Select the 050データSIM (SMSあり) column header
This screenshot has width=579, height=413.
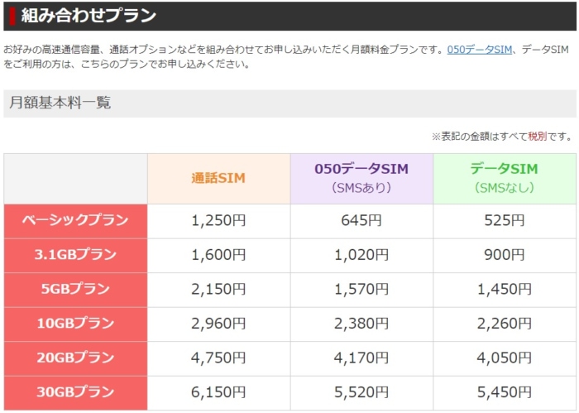(x=361, y=179)
